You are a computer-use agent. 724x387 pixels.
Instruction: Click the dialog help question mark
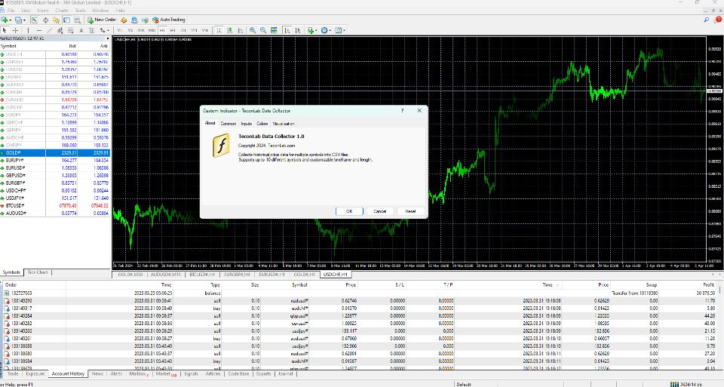(x=402, y=111)
